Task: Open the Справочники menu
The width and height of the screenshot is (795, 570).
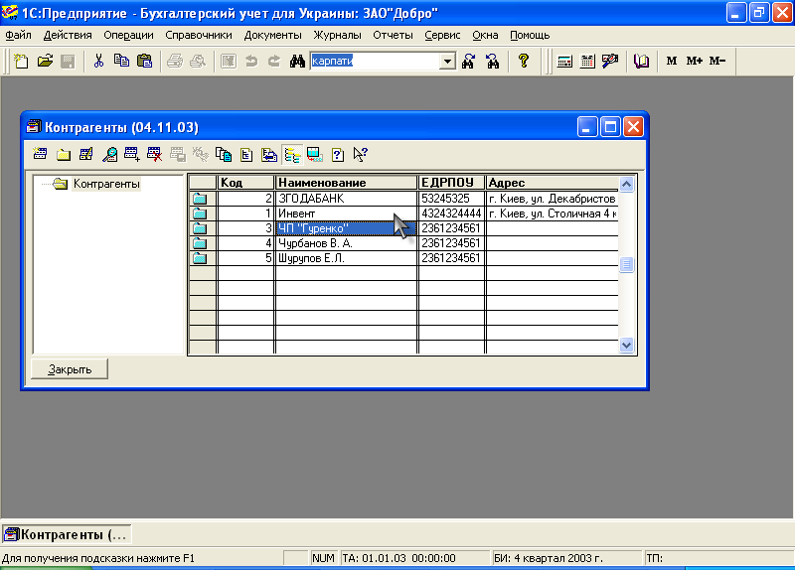Action: (x=198, y=35)
